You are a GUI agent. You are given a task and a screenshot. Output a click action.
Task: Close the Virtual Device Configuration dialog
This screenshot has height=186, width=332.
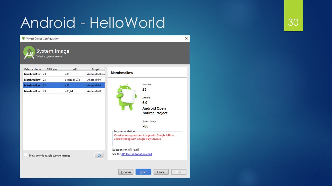click(186, 38)
